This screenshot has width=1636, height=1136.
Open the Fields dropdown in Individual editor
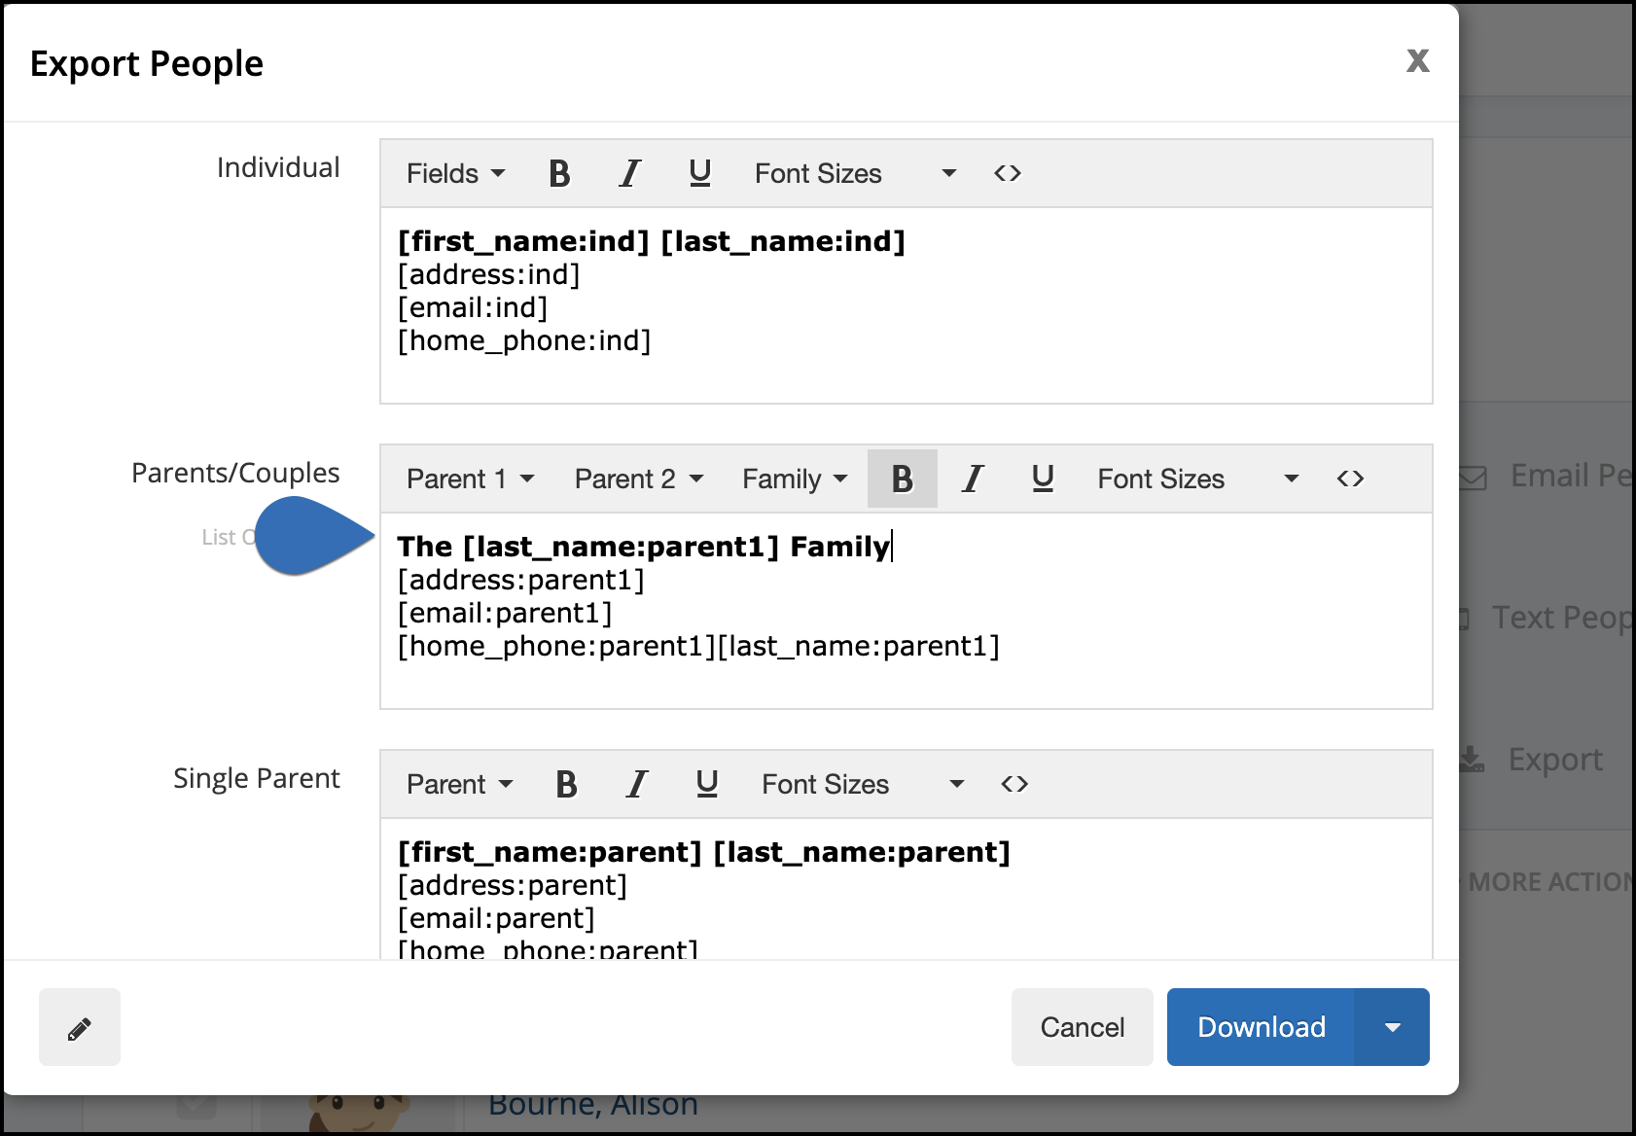tap(455, 173)
